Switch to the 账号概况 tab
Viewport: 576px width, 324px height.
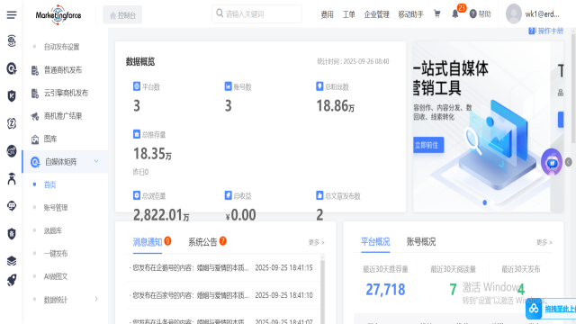click(x=421, y=242)
